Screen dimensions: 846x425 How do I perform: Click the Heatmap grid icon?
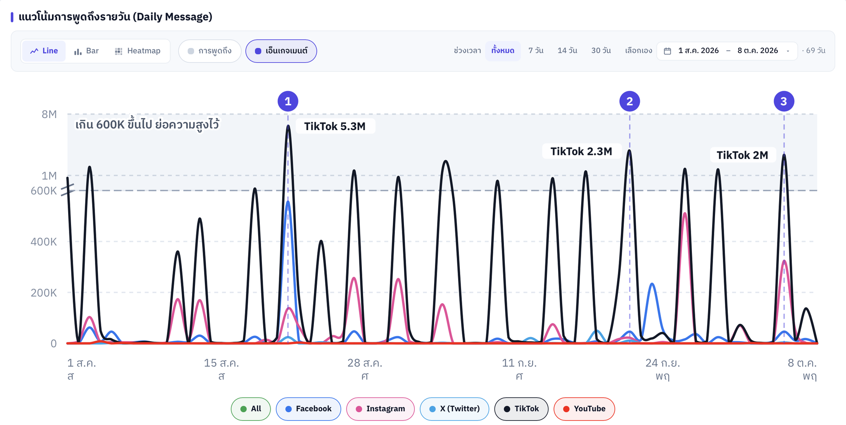click(x=119, y=51)
